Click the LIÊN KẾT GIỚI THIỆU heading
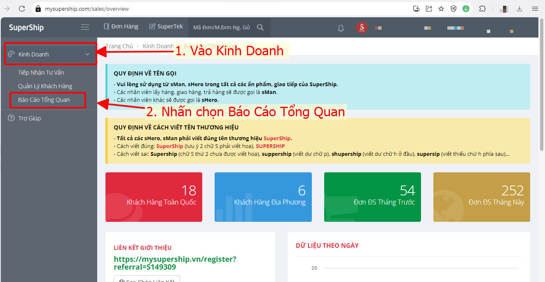545x282 pixels. 143,248
